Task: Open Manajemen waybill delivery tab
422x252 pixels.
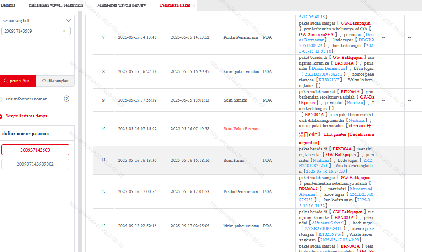Action: point(121,5)
